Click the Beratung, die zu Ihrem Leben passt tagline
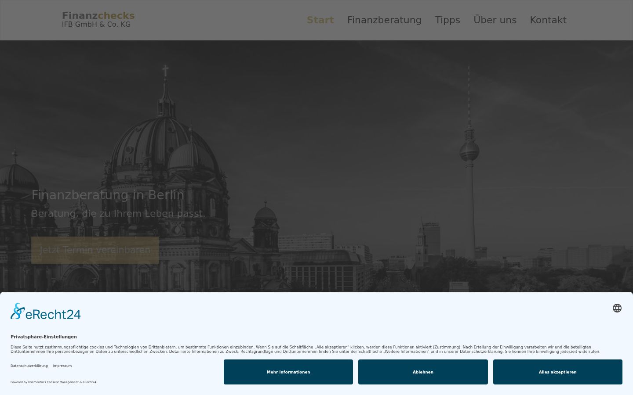This screenshot has height=395, width=633. click(x=118, y=214)
